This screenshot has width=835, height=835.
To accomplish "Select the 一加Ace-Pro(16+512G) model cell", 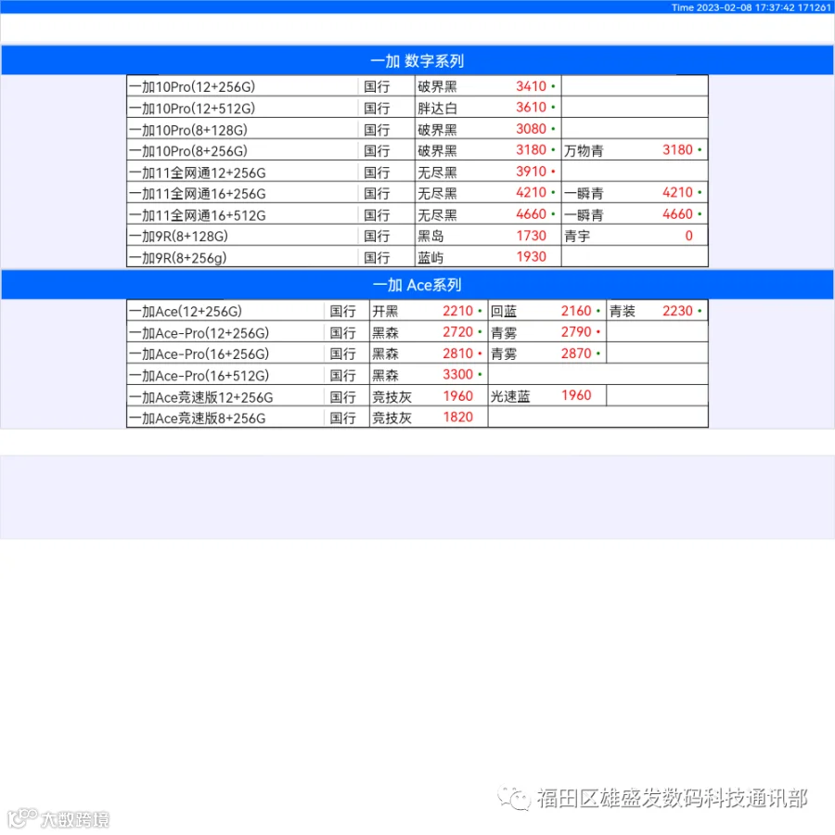I will (x=225, y=376).
